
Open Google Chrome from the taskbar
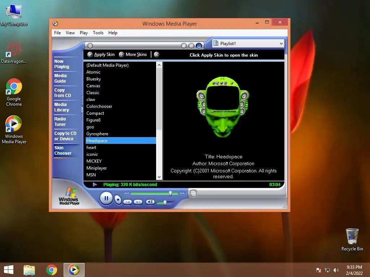coord(51,270)
